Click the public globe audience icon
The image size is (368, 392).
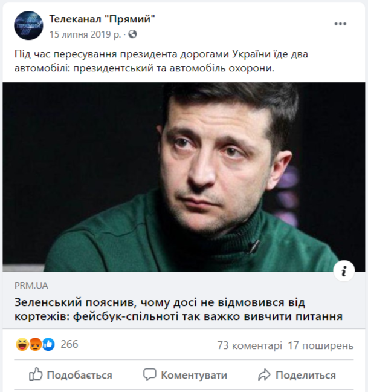tap(132, 34)
